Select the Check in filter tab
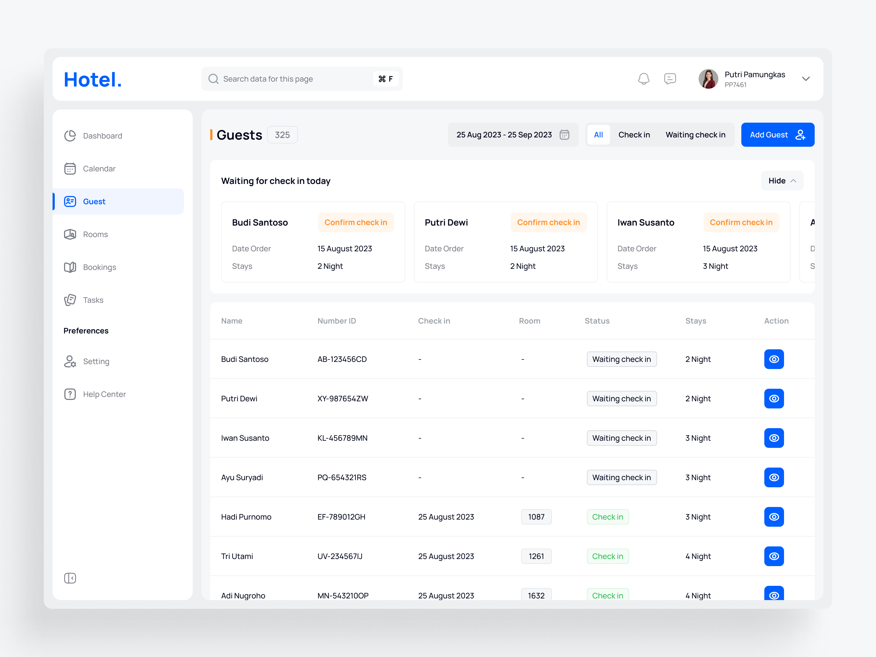Screen dimensions: 876x657 (634, 135)
